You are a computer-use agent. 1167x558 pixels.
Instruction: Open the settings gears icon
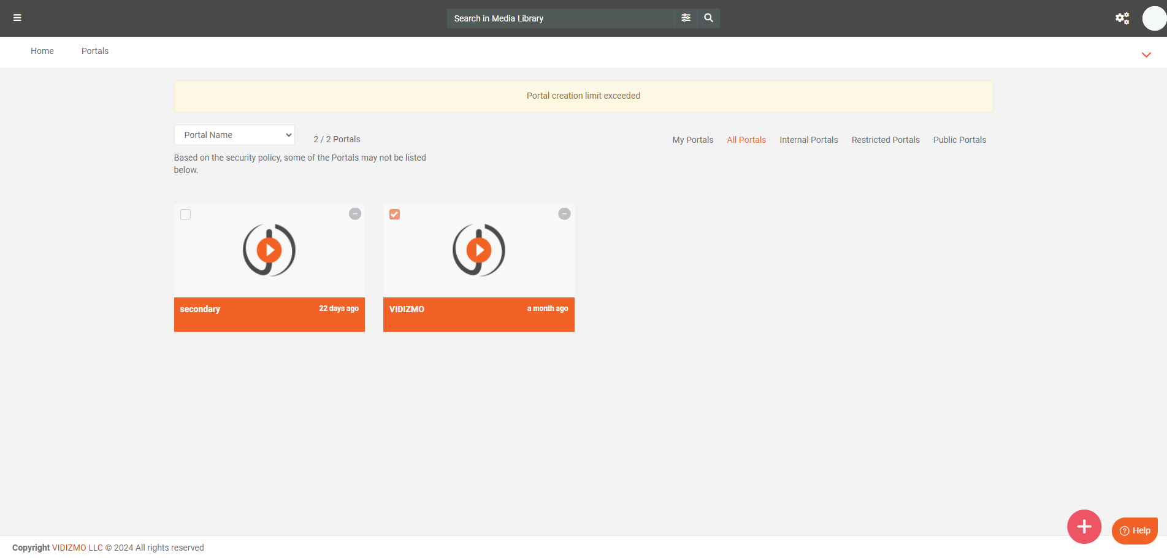pos(1122,18)
